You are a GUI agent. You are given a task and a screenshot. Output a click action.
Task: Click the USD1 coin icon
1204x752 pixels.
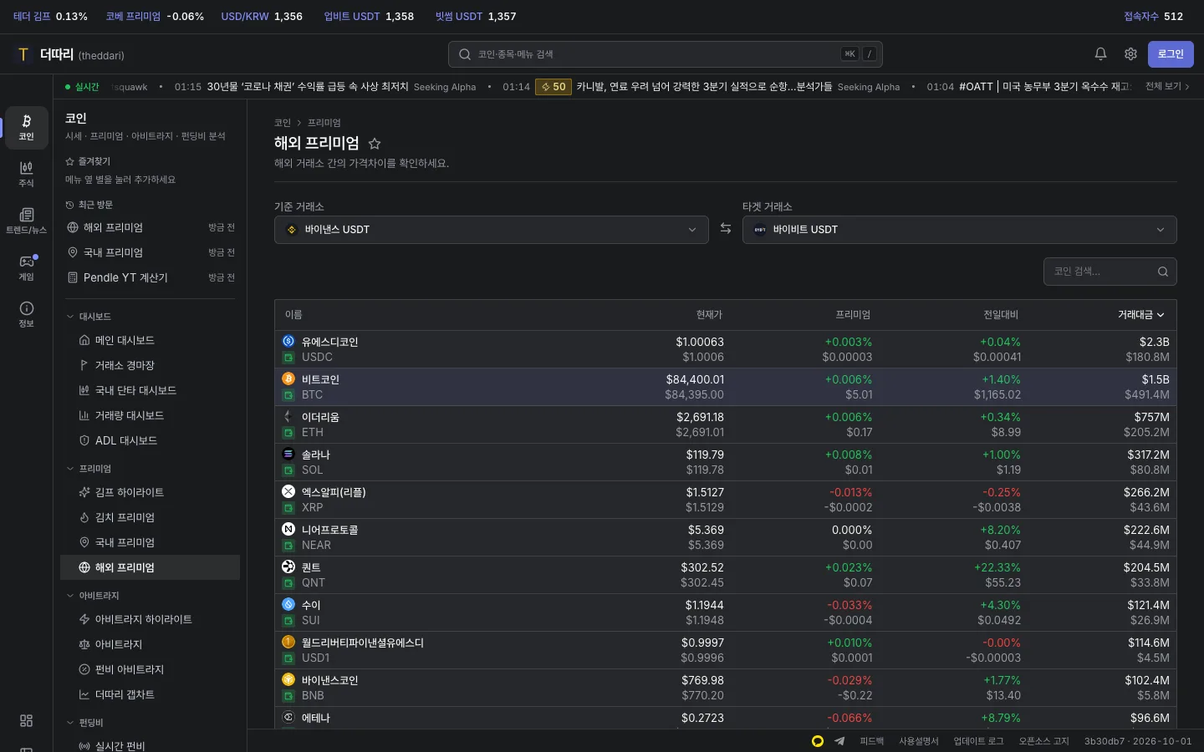pos(288,642)
